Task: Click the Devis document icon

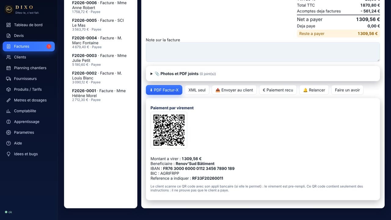Action: click(x=9, y=35)
